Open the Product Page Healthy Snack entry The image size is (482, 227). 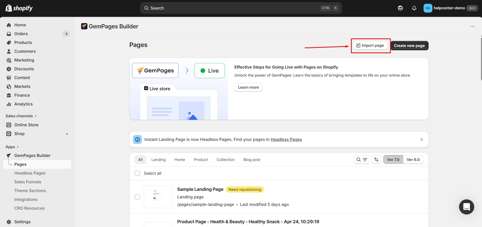pos(248,222)
